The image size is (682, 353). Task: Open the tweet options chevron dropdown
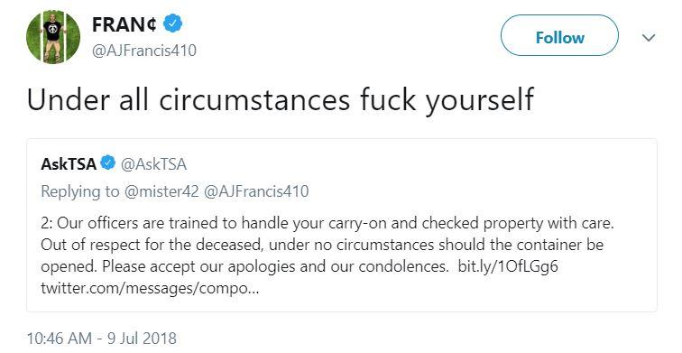pyautogui.click(x=648, y=38)
